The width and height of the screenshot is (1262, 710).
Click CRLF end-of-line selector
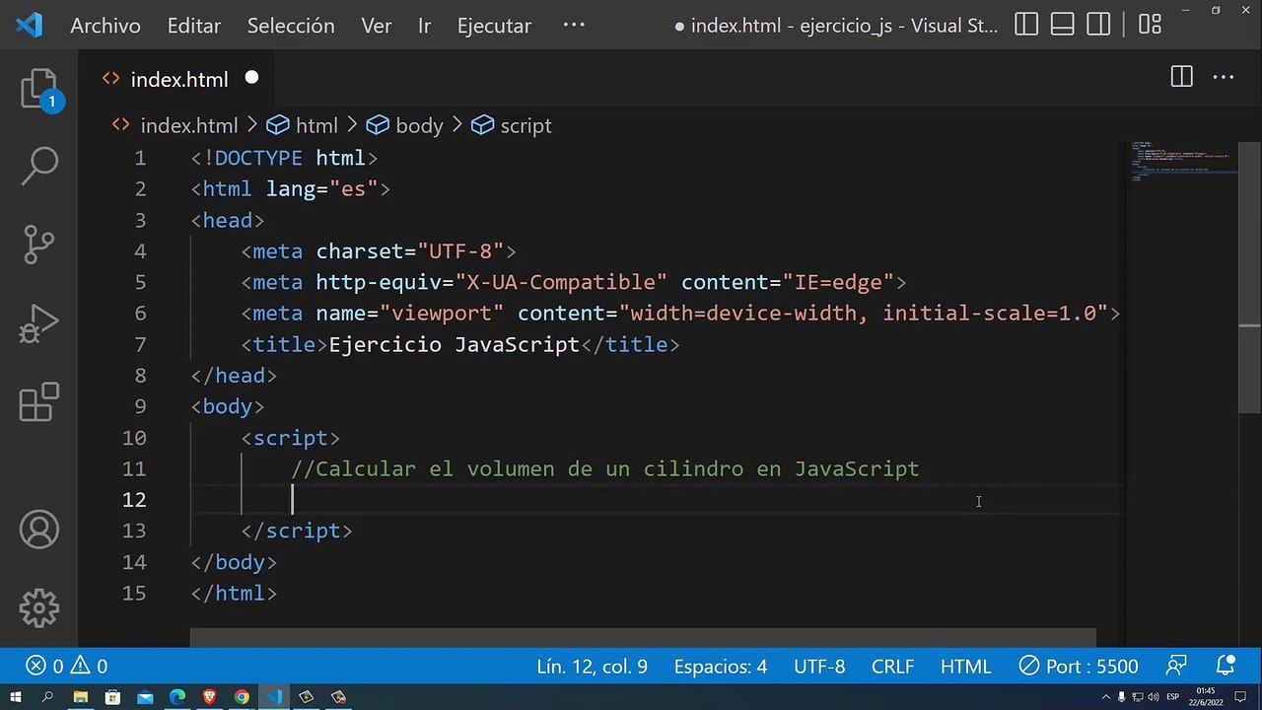click(x=892, y=667)
